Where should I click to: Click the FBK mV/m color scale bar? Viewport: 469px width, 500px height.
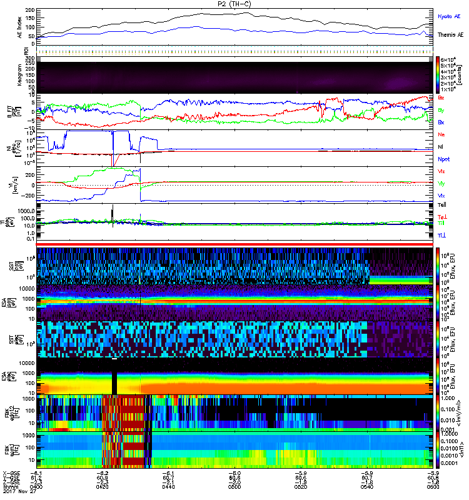438,412
